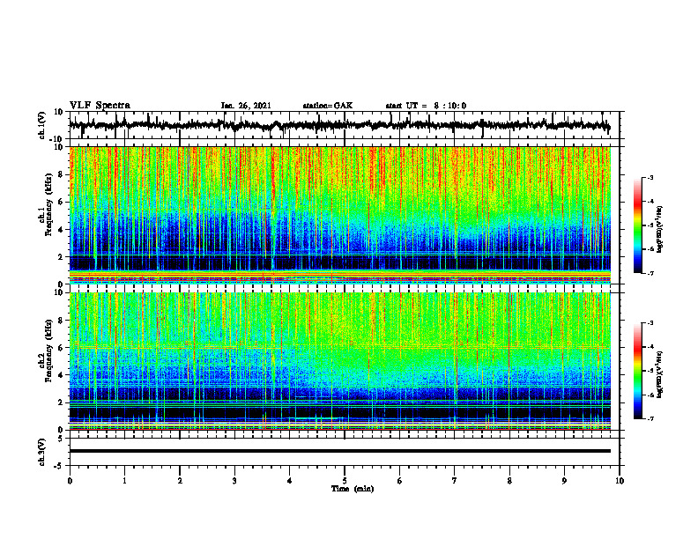Click time axis tick label "6"
Screen dimensions: 698x539
tap(400, 481)
